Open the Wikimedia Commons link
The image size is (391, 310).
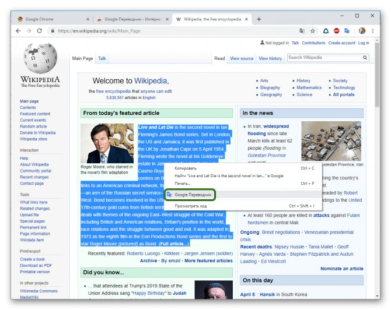[x=39, y=291]
